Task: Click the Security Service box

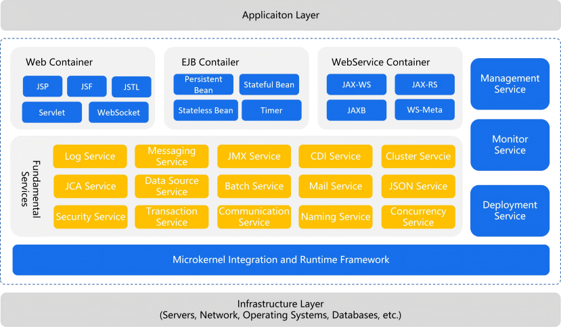Action: pyautogui.click(x=91, y=217)
